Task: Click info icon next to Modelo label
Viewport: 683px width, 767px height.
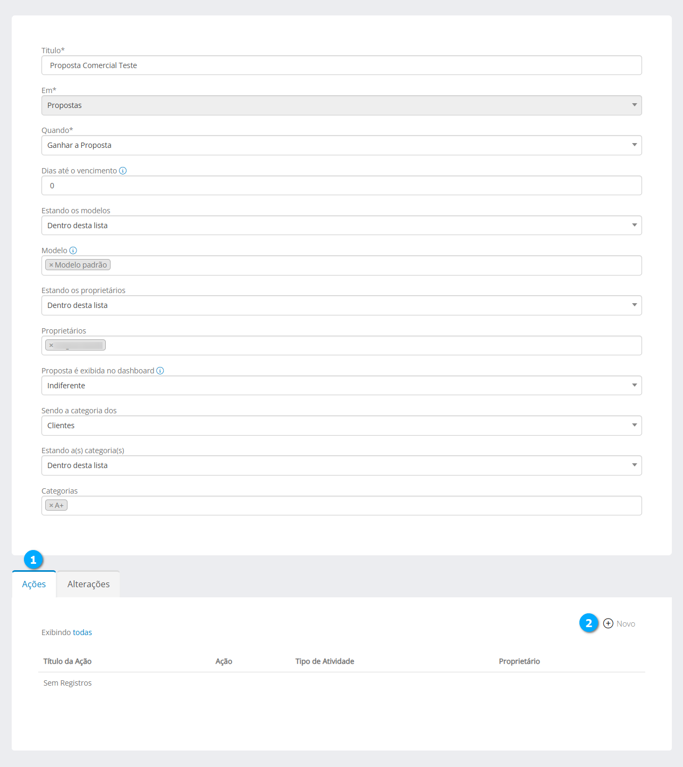Action: [x=73, y=251]
